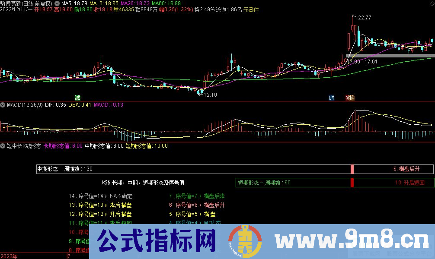The image size is (435, 259).
Task: Select row 6.序号值=6；横盘后升
Action: click(x=197, y=205)
